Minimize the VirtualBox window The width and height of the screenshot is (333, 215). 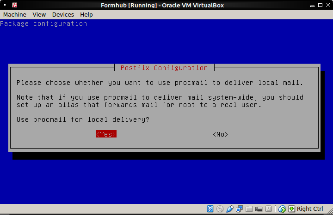click(x=312, y=6)
